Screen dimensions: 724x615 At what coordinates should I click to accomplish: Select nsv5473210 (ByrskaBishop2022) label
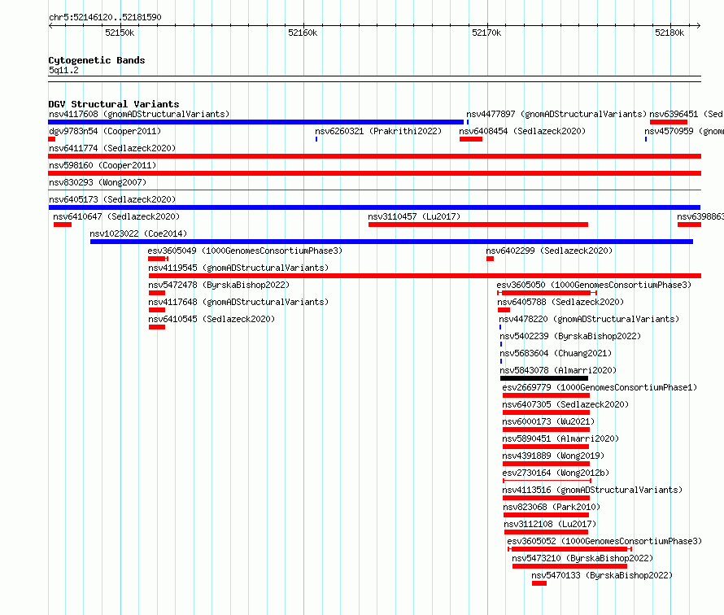582,558
